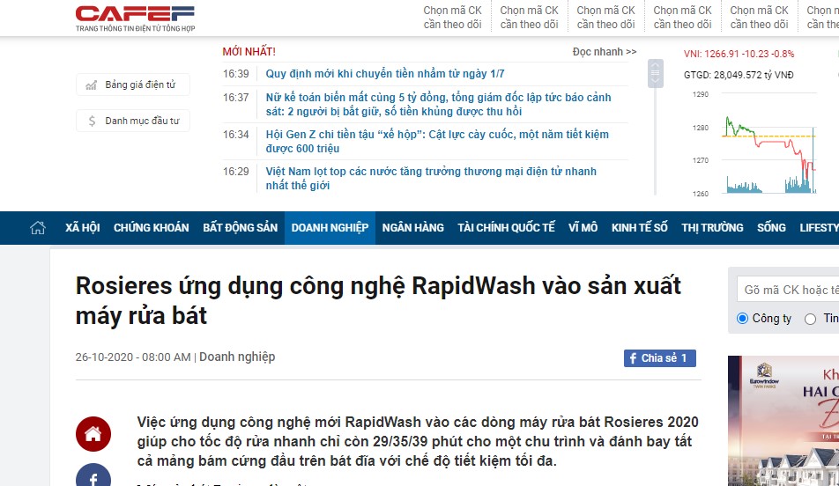
Task: Open the DOANH NGHIỆP menu
Action: pos(330,228)
